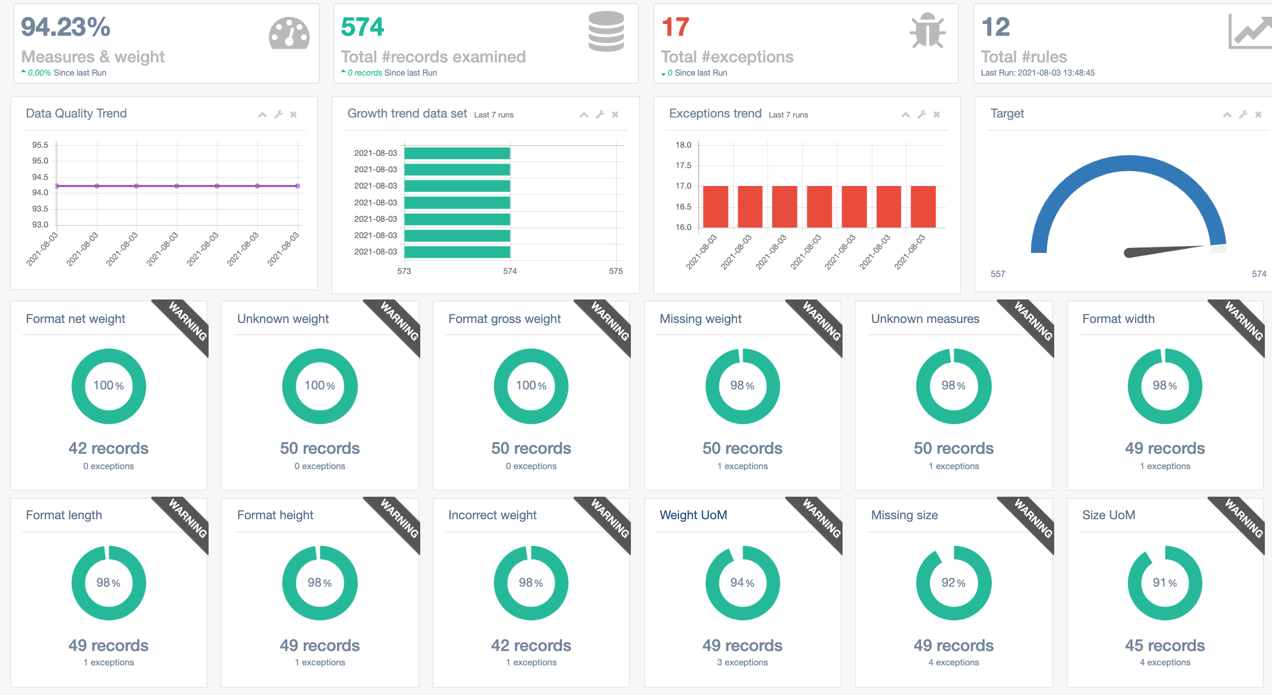The image size is (1272, 695).
Task: Click the red 17 exceptions count
Action: (675, 27)
